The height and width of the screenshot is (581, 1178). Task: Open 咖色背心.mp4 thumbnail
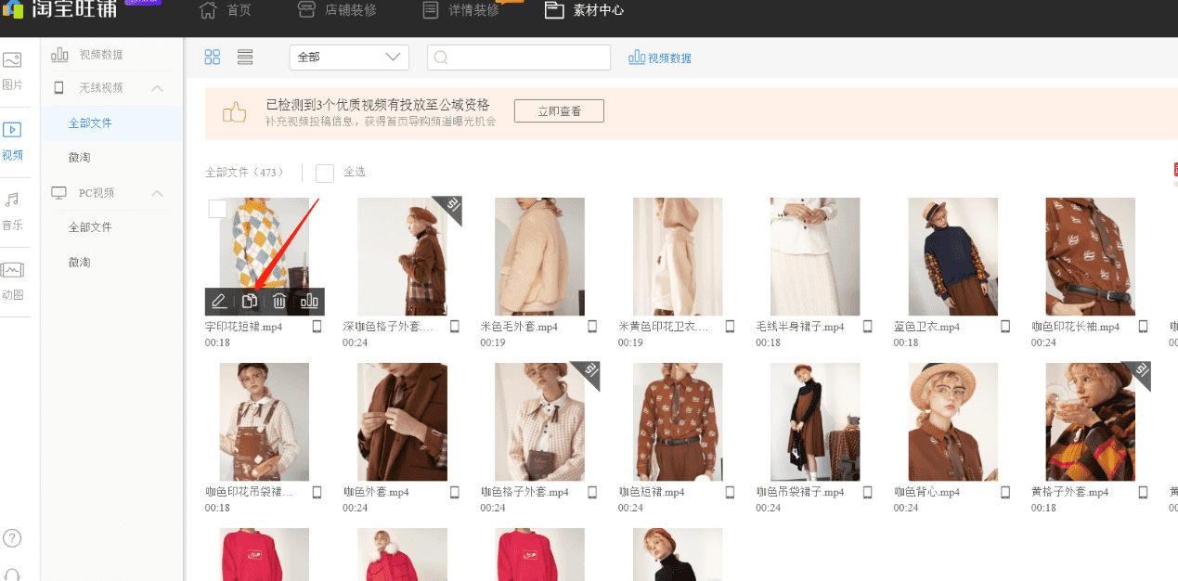(952, 421)
